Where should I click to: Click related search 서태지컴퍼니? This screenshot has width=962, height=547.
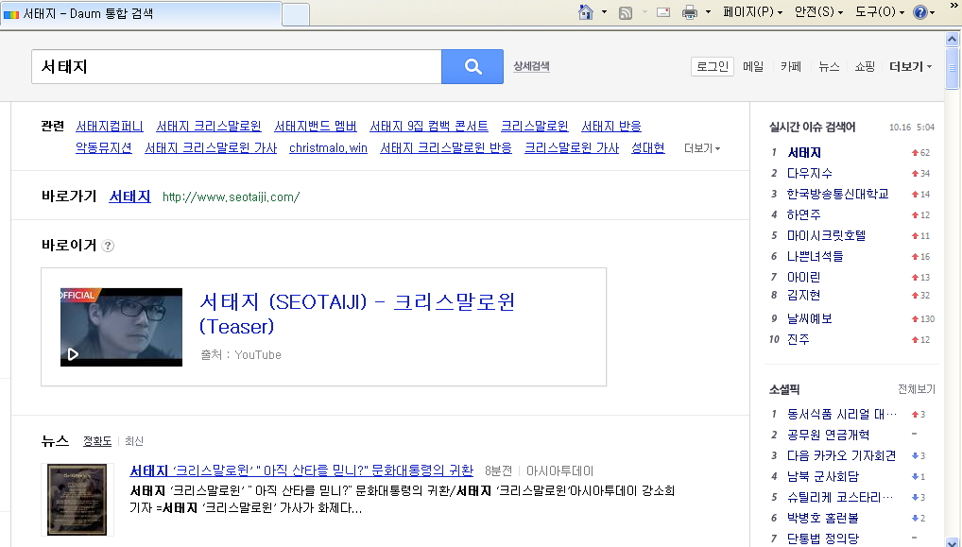click(110, 127)
